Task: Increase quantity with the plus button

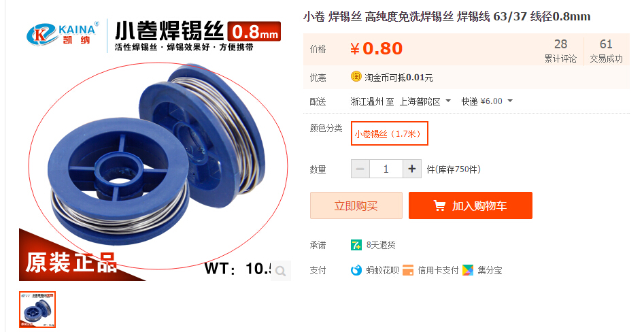Action: pyautogui.click(x=412, y=169)
